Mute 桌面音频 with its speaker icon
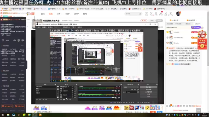The height and width of the screenshot is (117, 209). point(115,91)
